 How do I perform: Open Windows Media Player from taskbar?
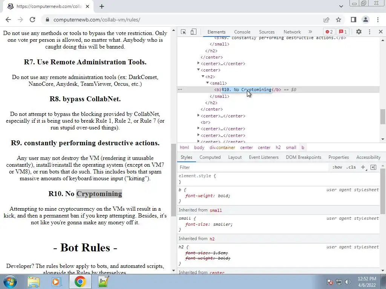click(56, 282)
